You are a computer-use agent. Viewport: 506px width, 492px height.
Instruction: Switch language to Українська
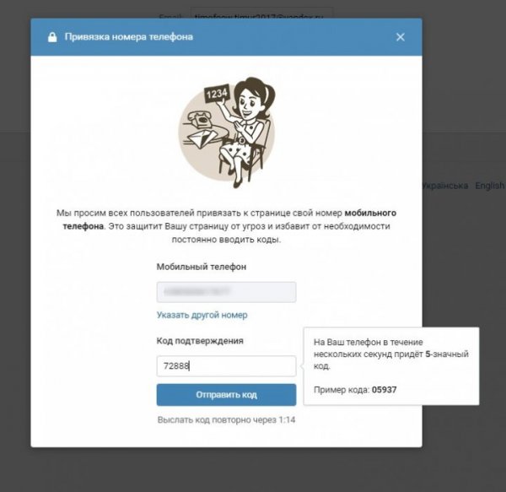click(x=445, y=186)
